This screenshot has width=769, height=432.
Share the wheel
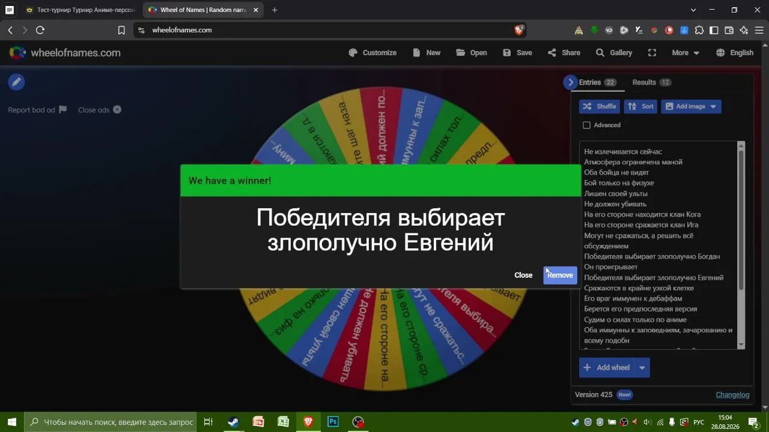point(564,53)
